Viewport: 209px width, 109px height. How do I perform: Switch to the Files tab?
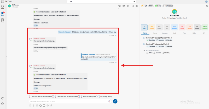click(184, 33)
